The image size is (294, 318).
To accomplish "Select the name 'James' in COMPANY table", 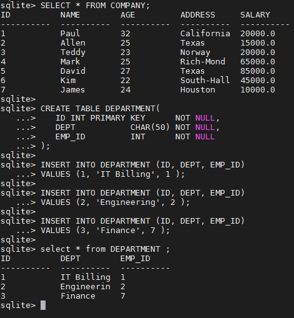I will click(72, 90).
